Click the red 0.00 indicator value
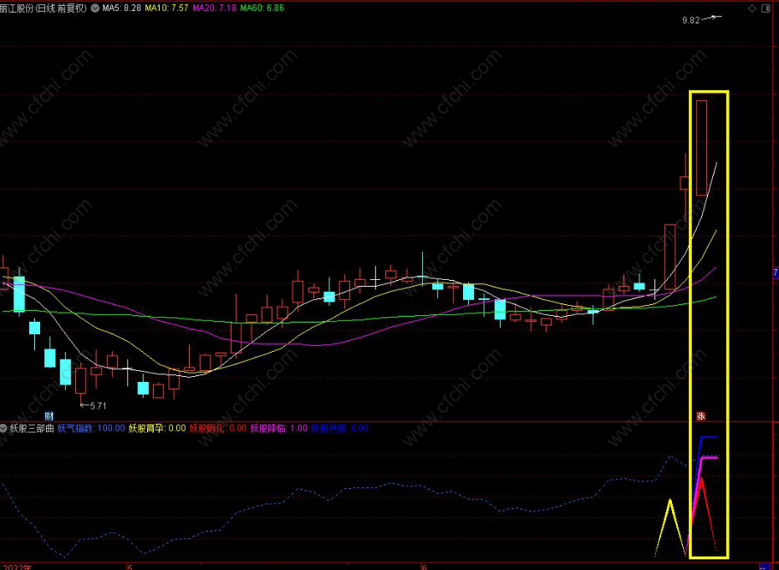The height and width of the screenshot is (570, 779). pos(237,429)
